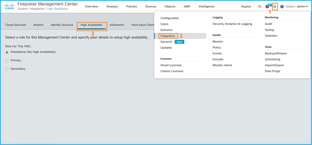312x145 pixels.
Task: Open the Global \ admin user dropdown
Action: coord(297,7)
